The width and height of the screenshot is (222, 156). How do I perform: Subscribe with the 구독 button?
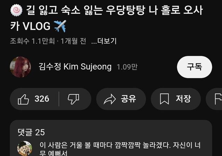(x=194, y=67)
